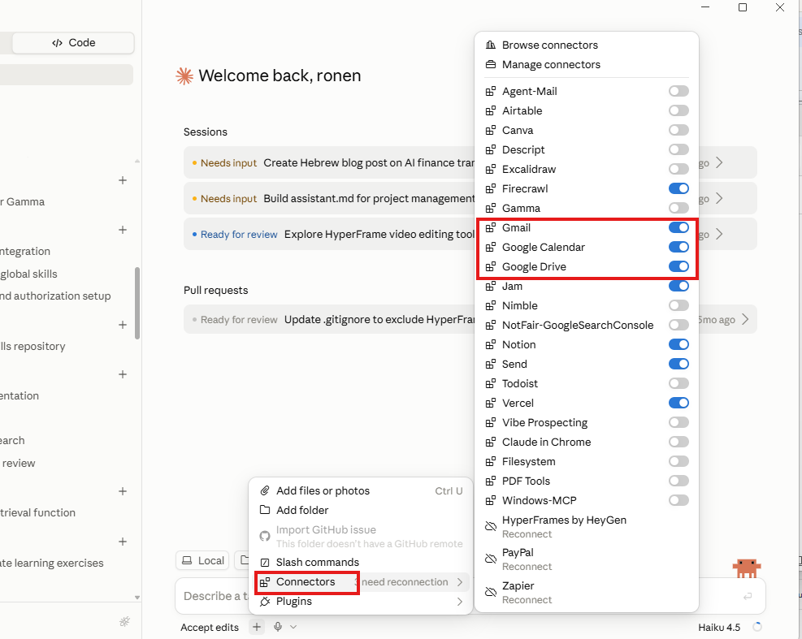Viewport: 802px width, 639px height.
Task: Enable the NotFair-GoogleSearchConsole connector
Action: click(x=678, y=325)
